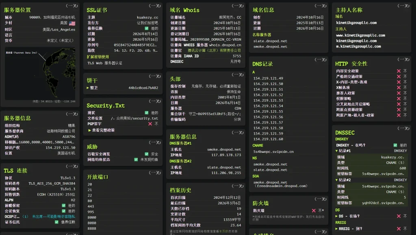Refresh the DNSSEC card
The image size is (416, 235).
click(407, 128)
